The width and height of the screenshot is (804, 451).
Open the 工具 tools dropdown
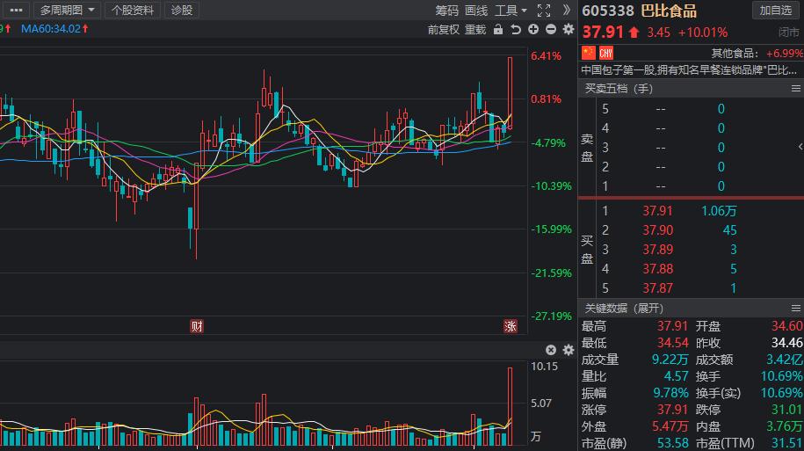pyautogui.click(x=511, y=11)
